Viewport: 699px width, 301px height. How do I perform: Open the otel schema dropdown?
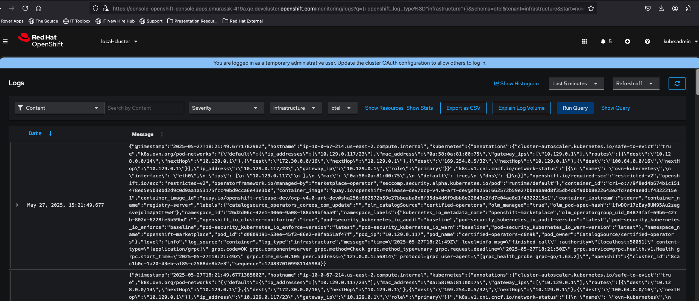(343, 108)
